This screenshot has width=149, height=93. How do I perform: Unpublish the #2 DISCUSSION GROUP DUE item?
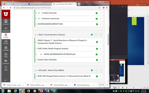tap(97, 24)
